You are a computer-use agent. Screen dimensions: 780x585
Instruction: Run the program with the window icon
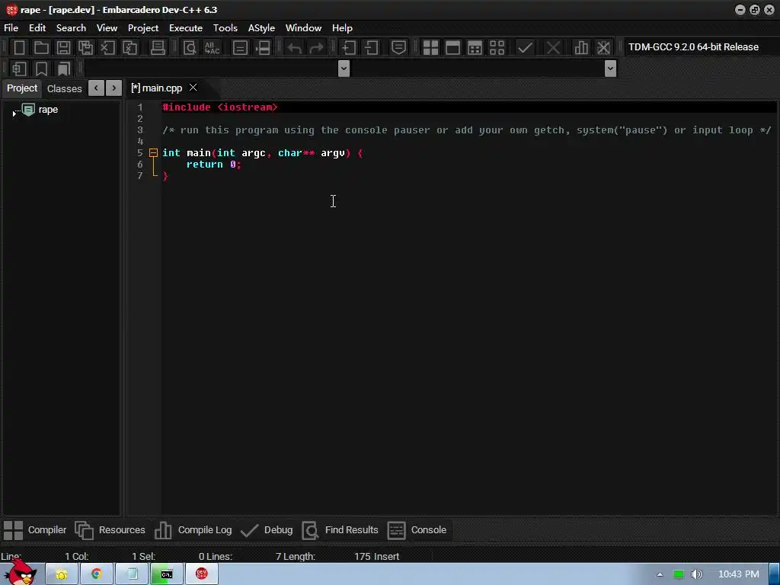(x=452, y=48)
